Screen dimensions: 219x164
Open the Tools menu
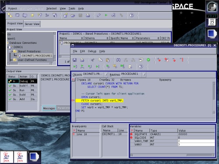[x=72, y=8]
